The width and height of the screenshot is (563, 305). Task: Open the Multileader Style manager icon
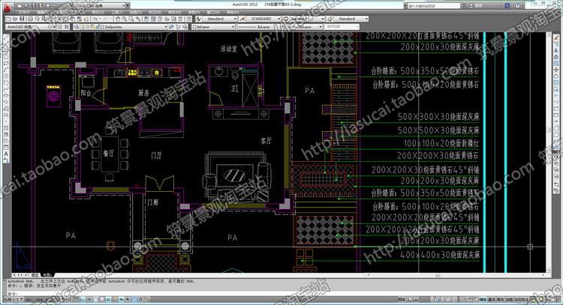coord(329,19)
